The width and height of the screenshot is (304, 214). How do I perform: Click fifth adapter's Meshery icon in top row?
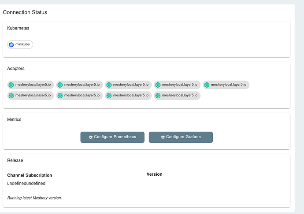pyautogui.click(x=207, y=85)
